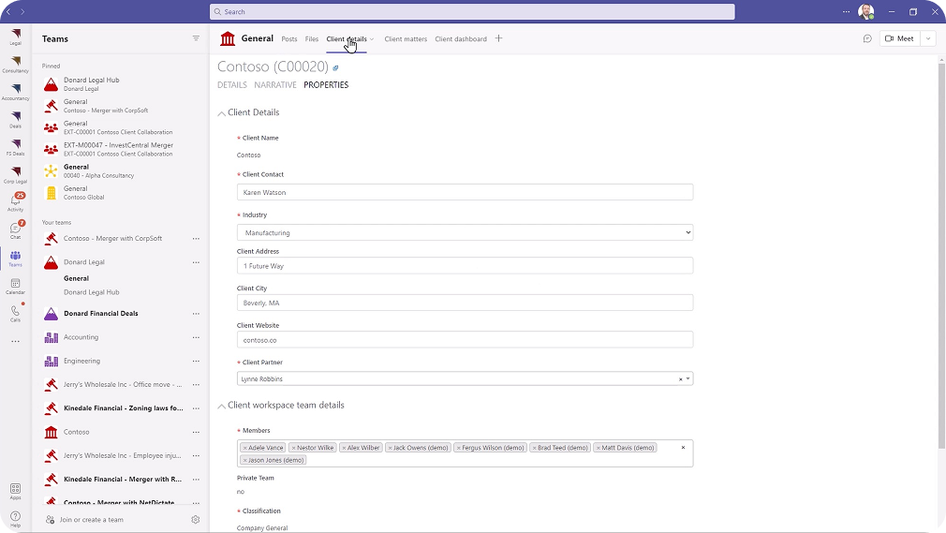The image size is (946, 533).
Task: Remove Lynne Robbins from Client Partner
Action: [681, 379]
